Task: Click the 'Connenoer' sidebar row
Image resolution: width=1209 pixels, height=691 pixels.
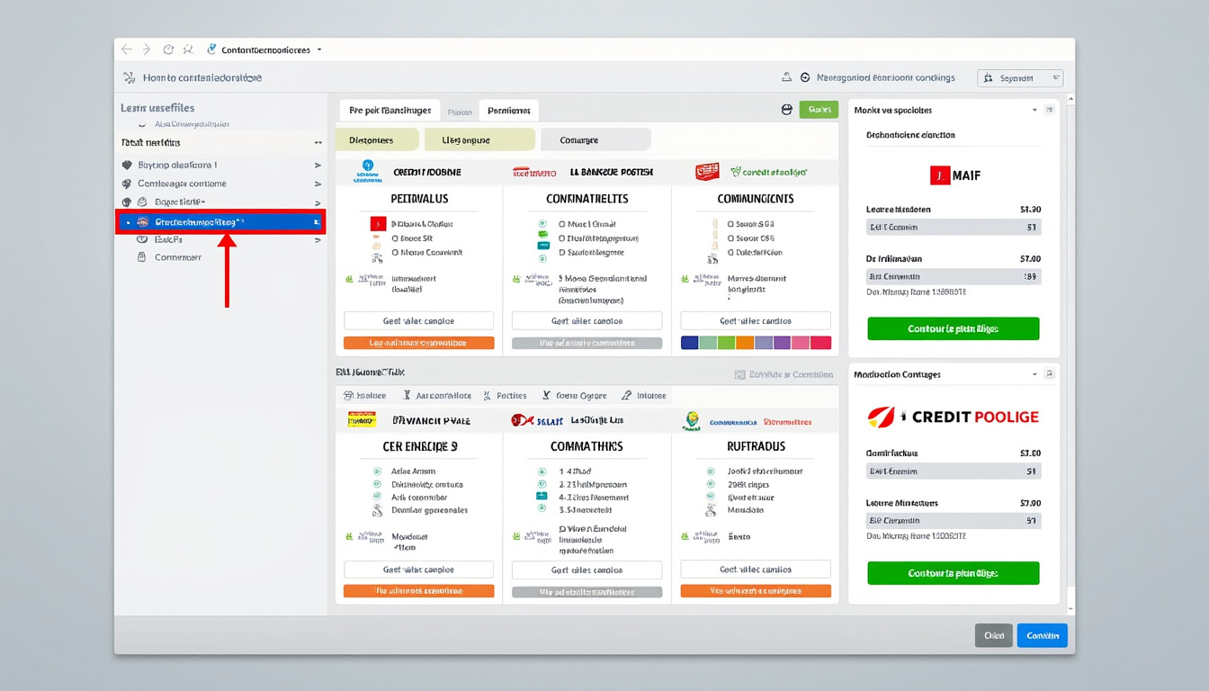Action: (220, 257)
